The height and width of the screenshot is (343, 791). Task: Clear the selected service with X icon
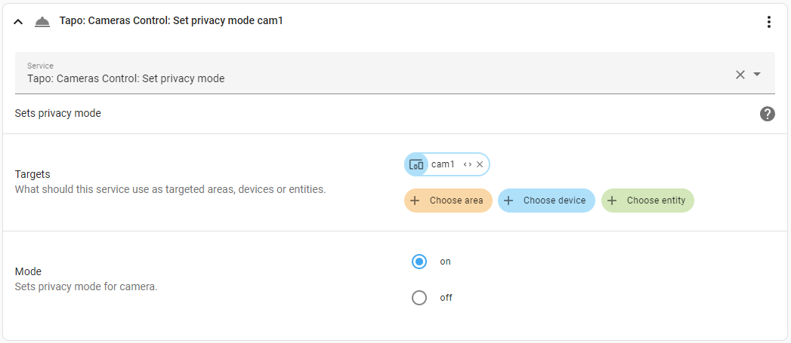(x=740, y=74)
